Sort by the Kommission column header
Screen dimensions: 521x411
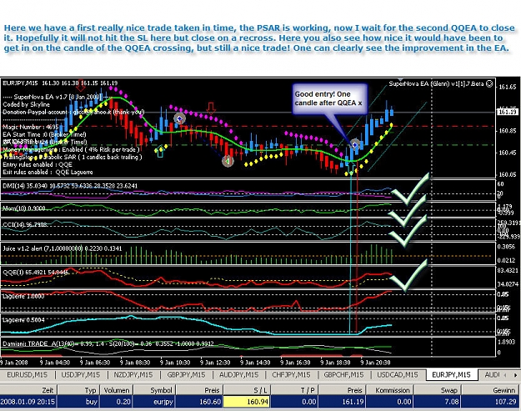click(x=389, y=390)
